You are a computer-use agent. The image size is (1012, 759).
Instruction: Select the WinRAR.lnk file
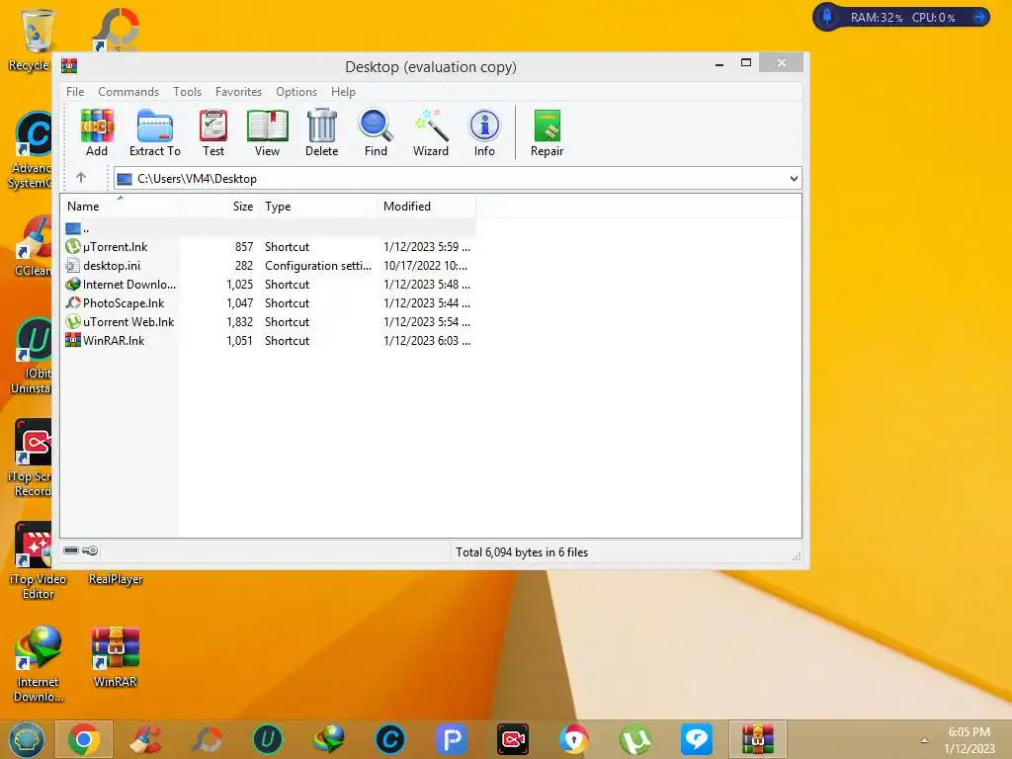(x=270, y=341)
